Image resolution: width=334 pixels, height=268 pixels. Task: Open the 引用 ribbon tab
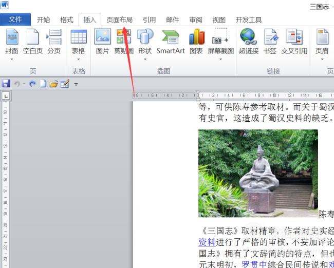point(150,20)
